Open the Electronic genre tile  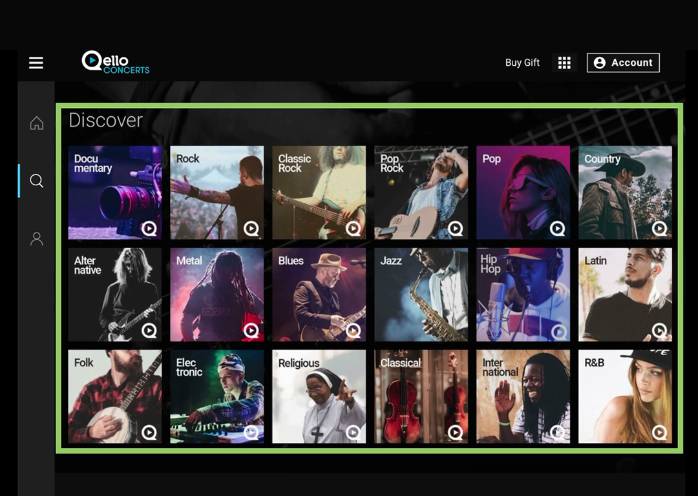click(217, 397)
